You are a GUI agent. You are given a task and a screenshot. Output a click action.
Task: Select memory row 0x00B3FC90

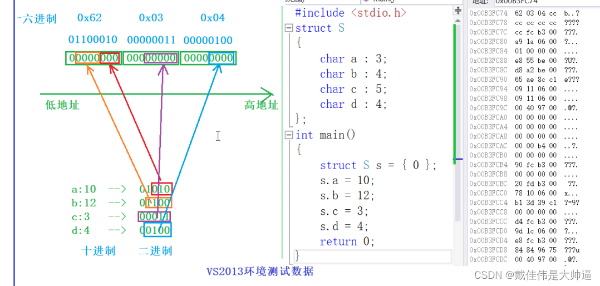tap(525, 80)
